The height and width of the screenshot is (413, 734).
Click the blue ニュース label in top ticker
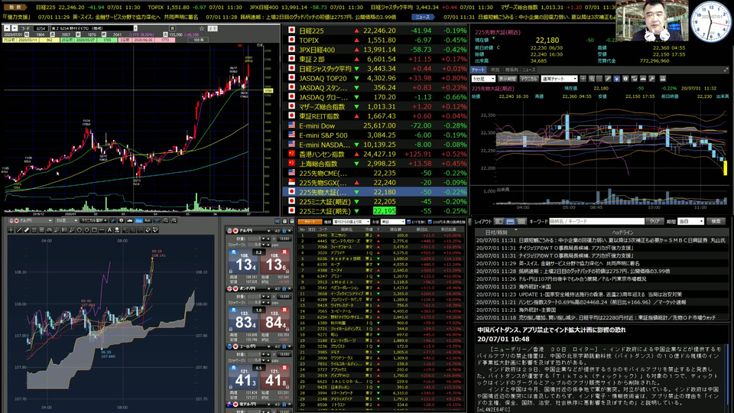423,17
